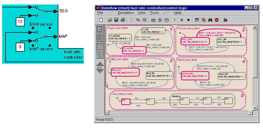Select the Default transition tool

pos(99,46)
